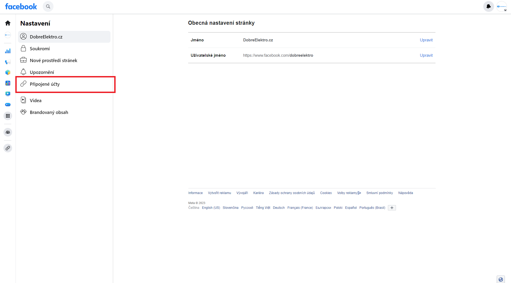Open the nine-dot grid menu icon
511x283 pixels.
click(x=8, y=116)
